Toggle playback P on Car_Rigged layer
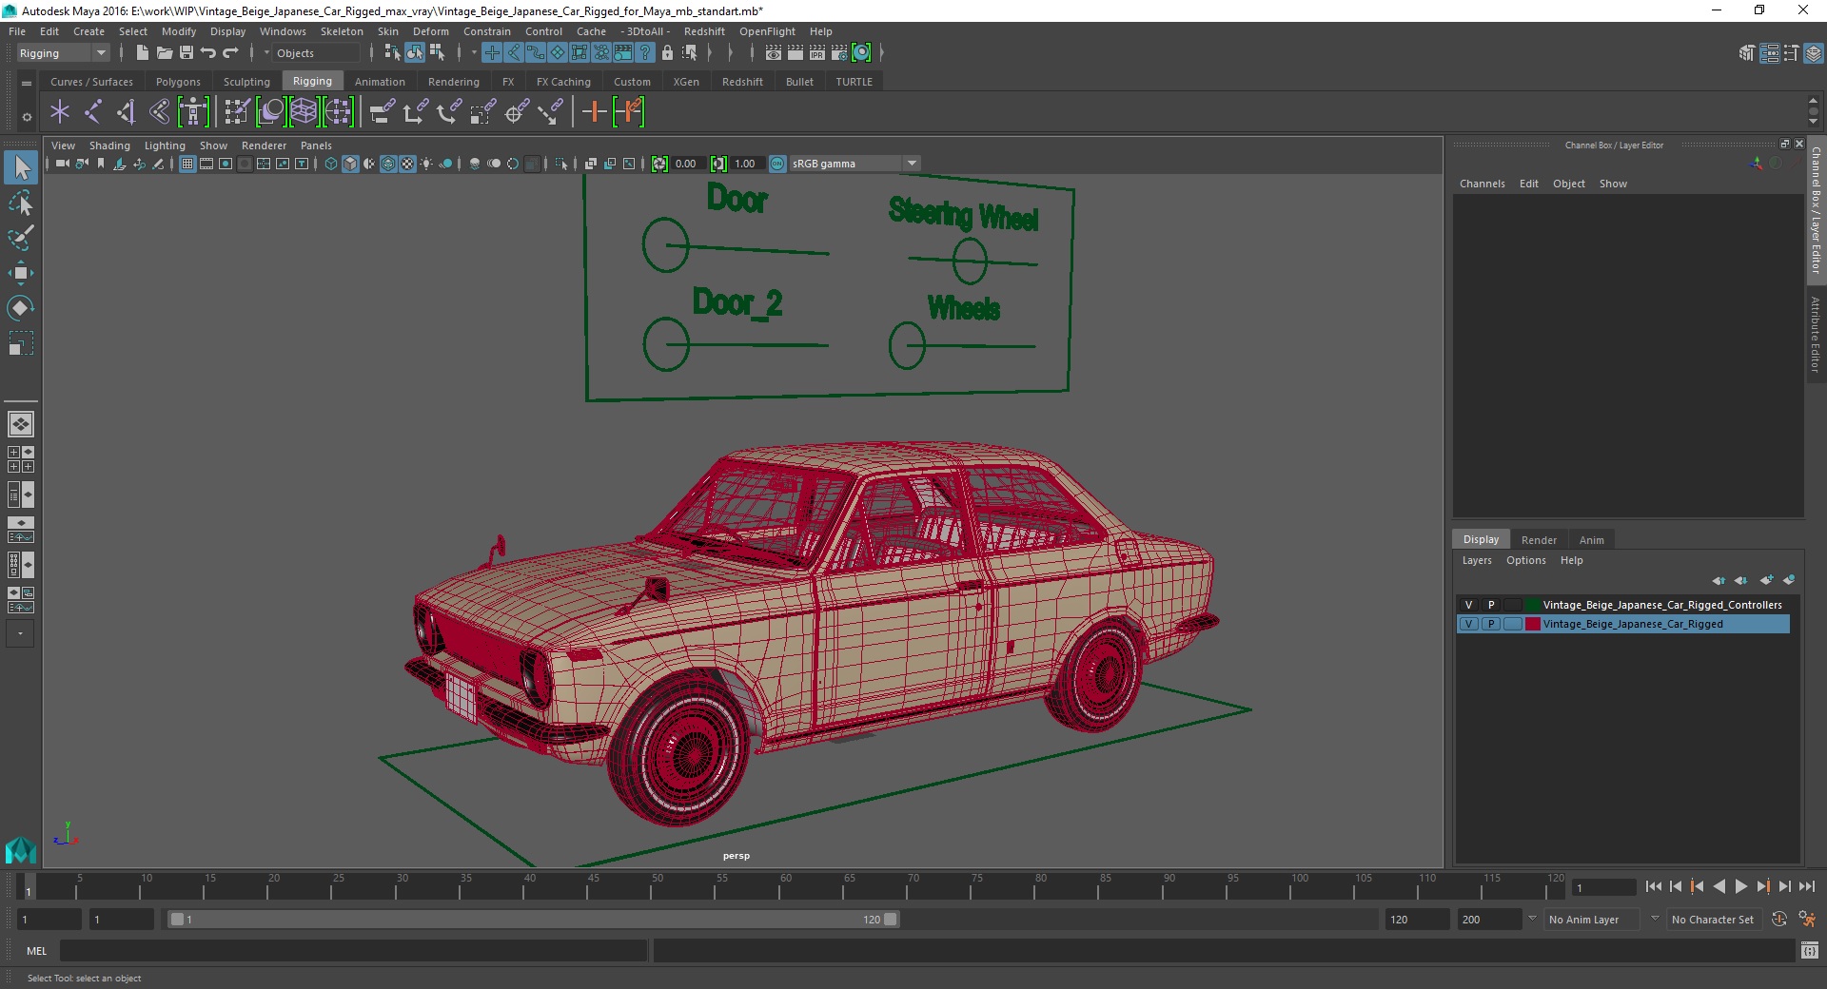The width and height of the screenshot is (1827, 989). tap(1491, 624)
